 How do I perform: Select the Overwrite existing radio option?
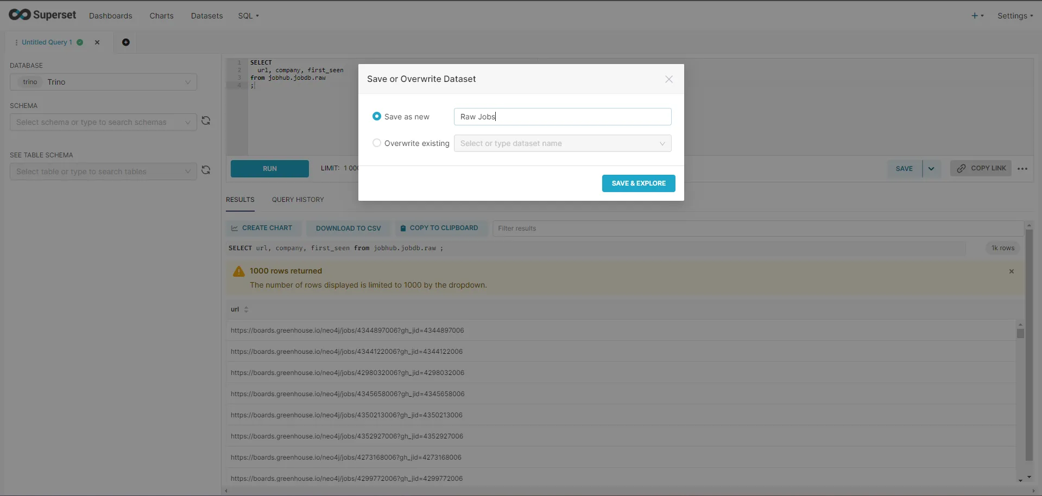tap(377, 143)
